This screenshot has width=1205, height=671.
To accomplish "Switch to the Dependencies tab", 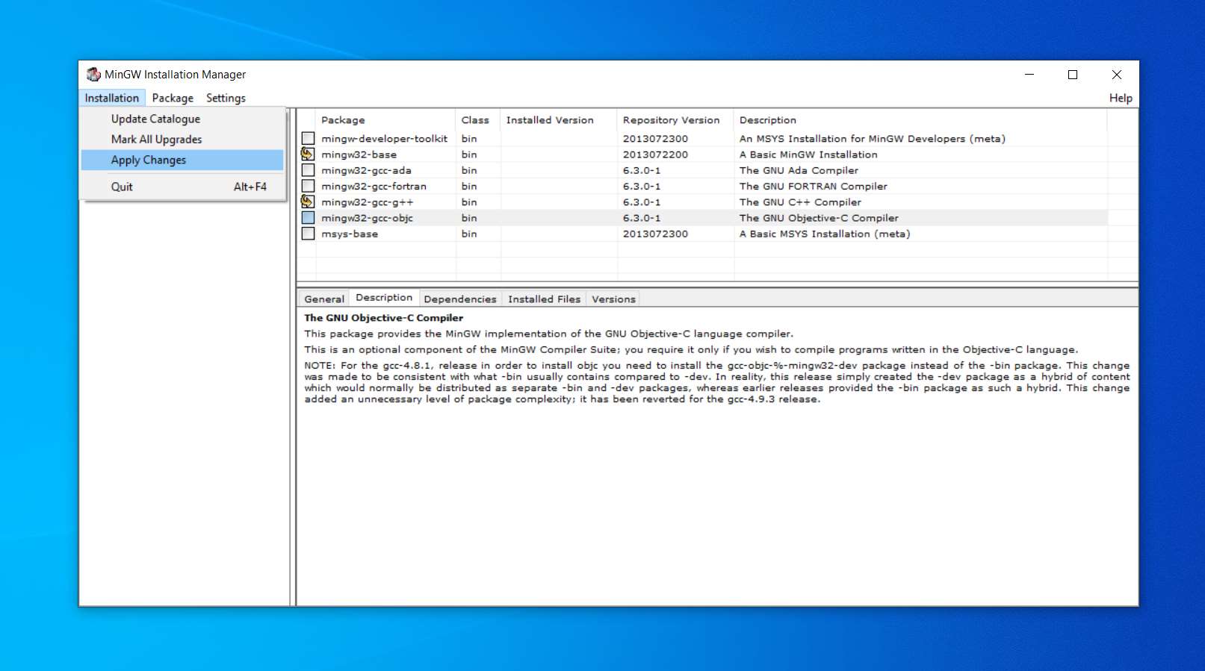I will [x=459, y=299].
